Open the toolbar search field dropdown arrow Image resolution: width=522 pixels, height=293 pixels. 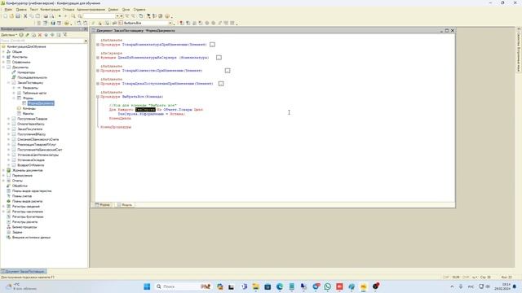click(117, 16)
